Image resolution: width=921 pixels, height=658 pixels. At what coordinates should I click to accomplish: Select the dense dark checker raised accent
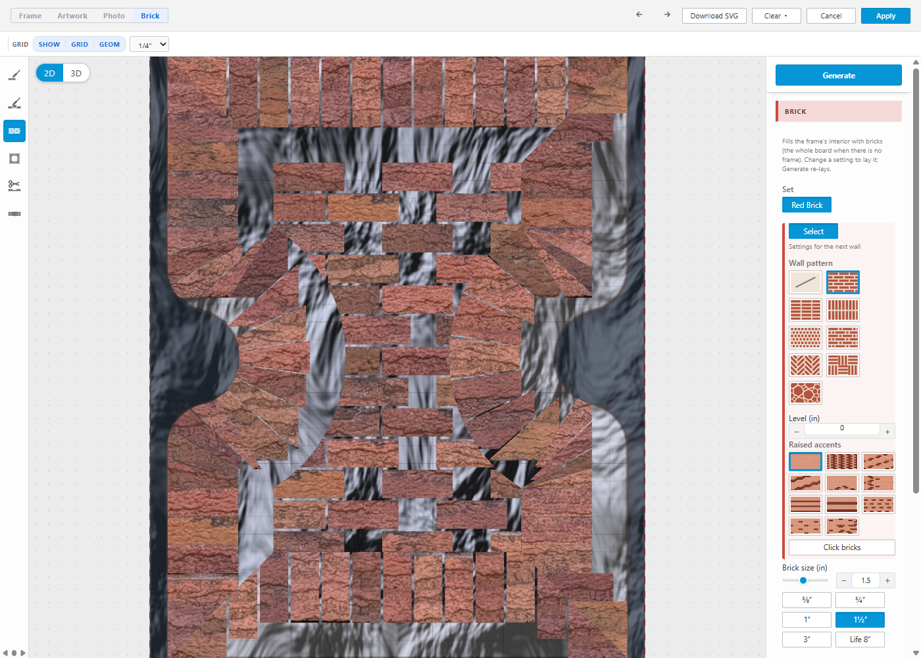pos(842,461)
